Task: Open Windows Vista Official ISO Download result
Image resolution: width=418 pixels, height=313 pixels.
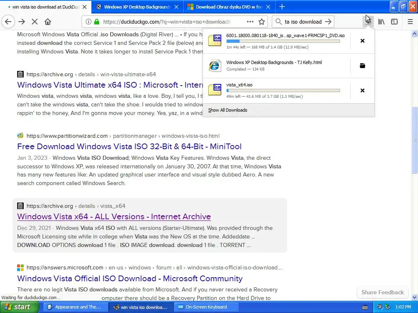Action: pos(130,278)
